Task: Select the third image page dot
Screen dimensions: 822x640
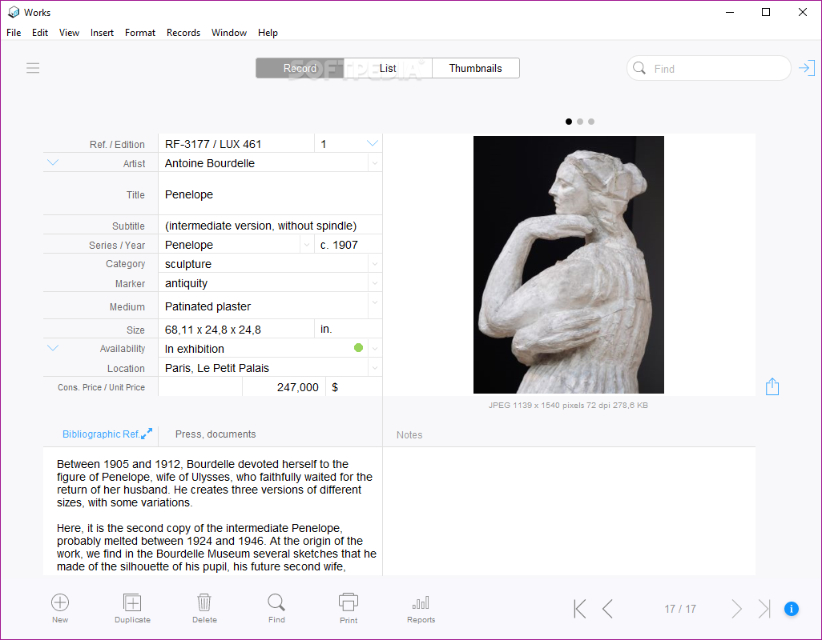Action: [x=591, y=122]
